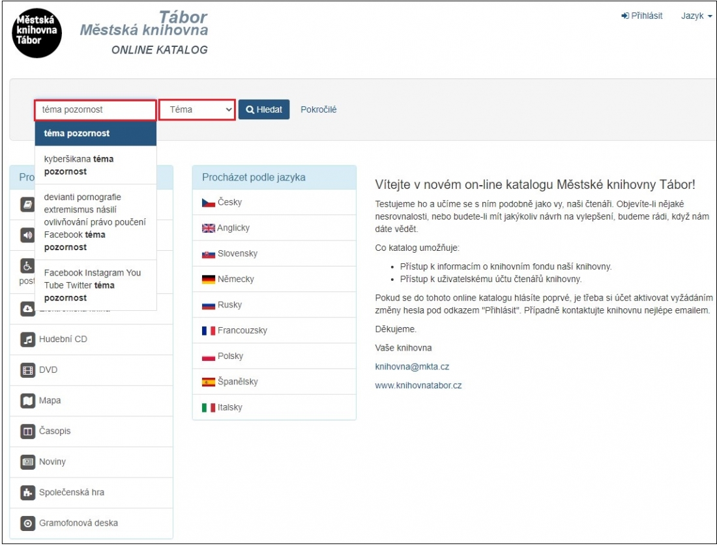Click the Přihlásit login link
Image resolution: width=717 pixels, height=546 pixels.
[x=641, y=16]
